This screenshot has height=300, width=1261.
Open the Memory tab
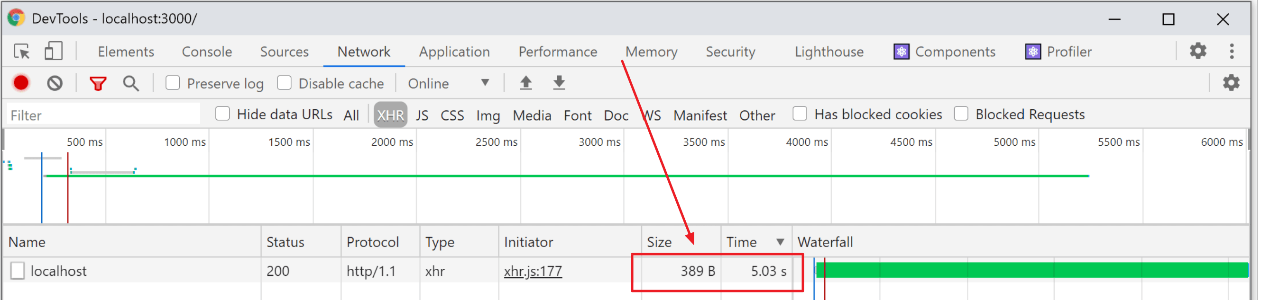[x=652, y=52]
